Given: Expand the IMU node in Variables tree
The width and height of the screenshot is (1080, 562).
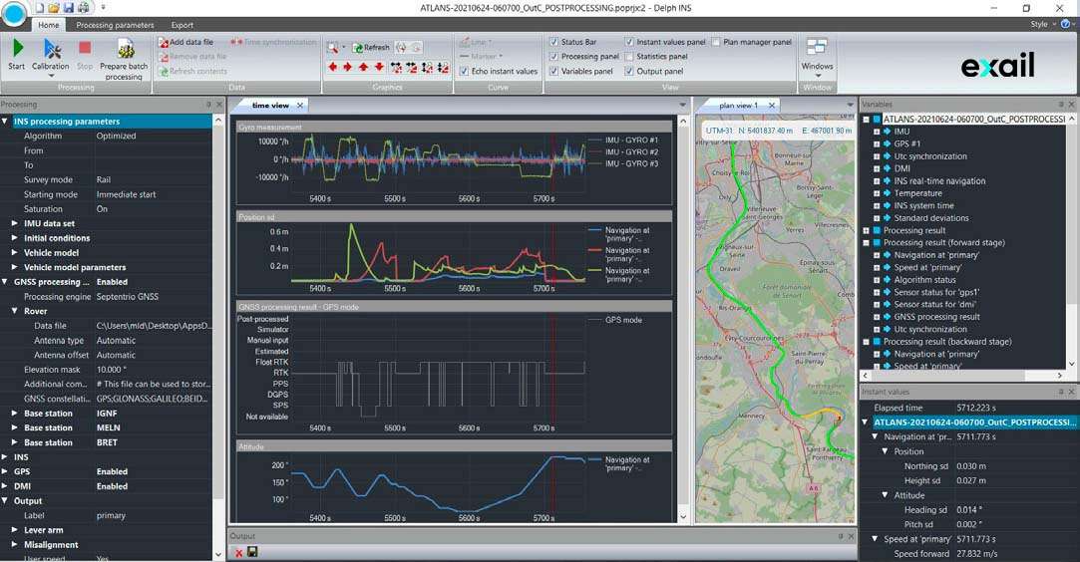Looking at the screenshot, I should pos(877,132).
